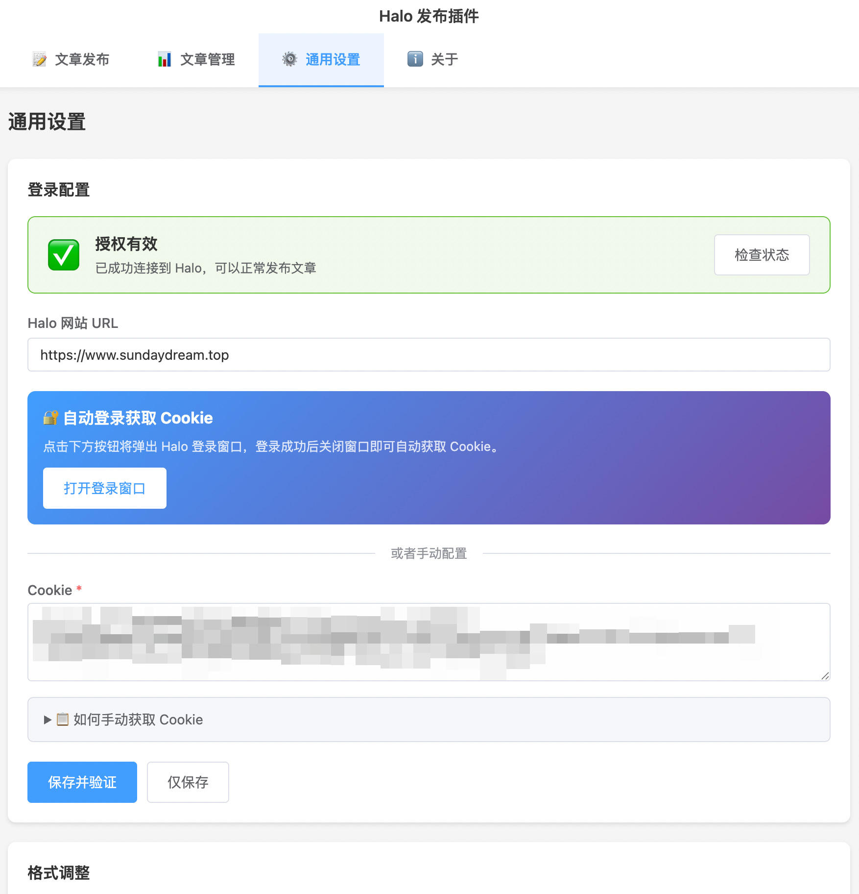Screen dimensions: 859x894
Task: Click the notepad icon beside 文章发布
Action: point(39,59)
